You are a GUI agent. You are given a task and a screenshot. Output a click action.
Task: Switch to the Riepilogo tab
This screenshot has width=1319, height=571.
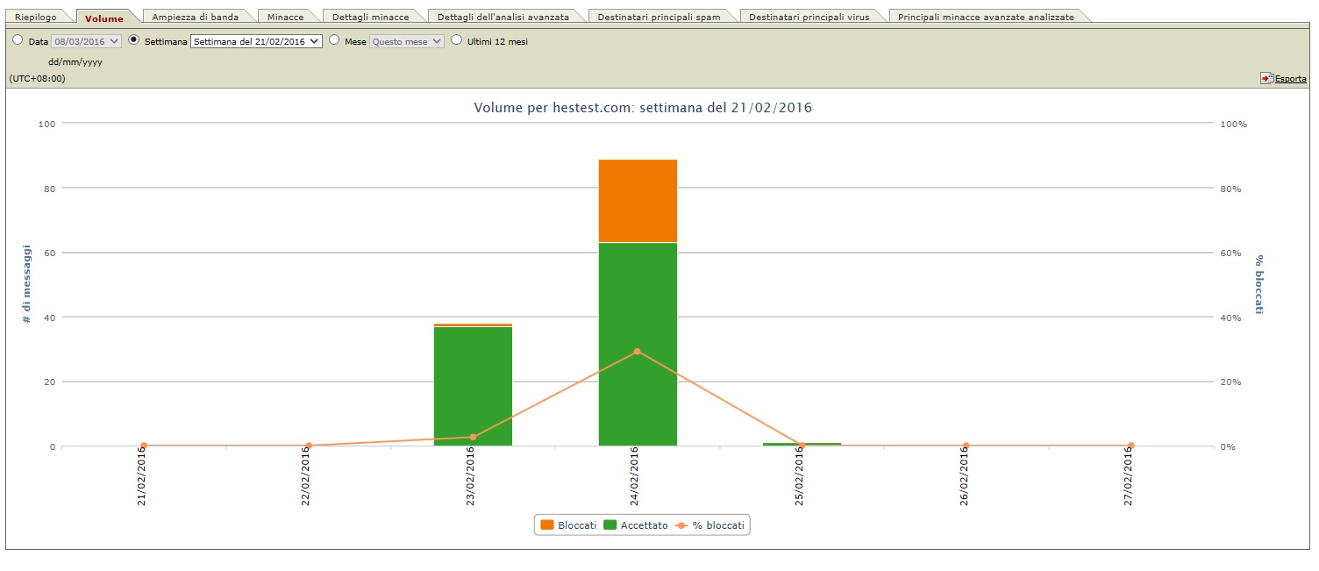(36, 18)
